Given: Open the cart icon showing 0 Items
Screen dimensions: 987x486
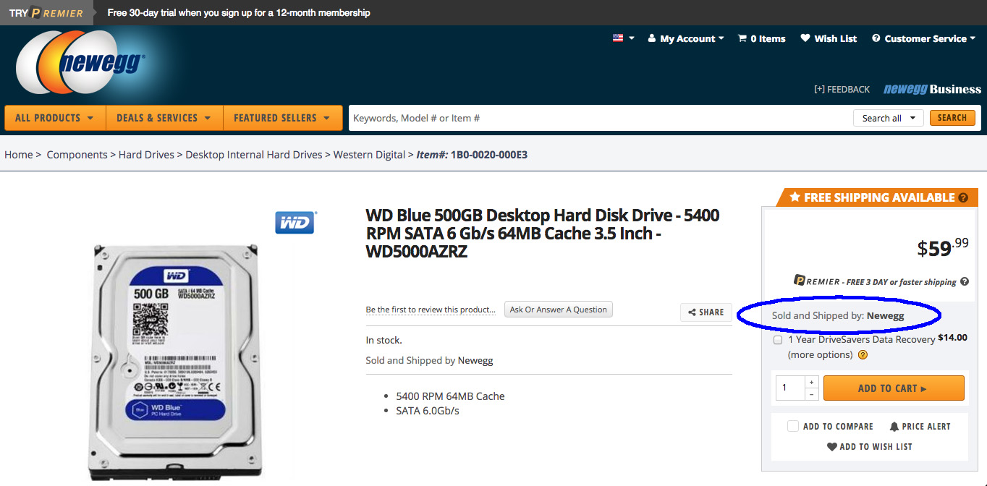Looking at the screenshot, I should point(742,38).
